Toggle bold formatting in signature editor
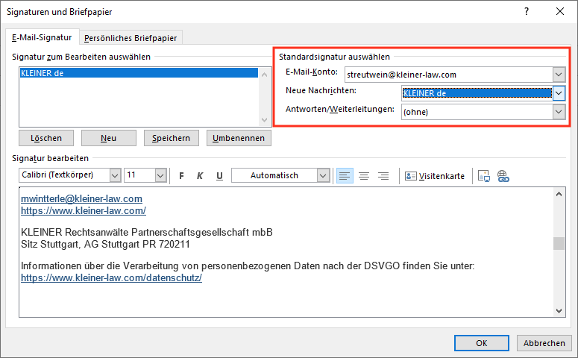The width and height of the screenshot is (578, 358). 181,176
